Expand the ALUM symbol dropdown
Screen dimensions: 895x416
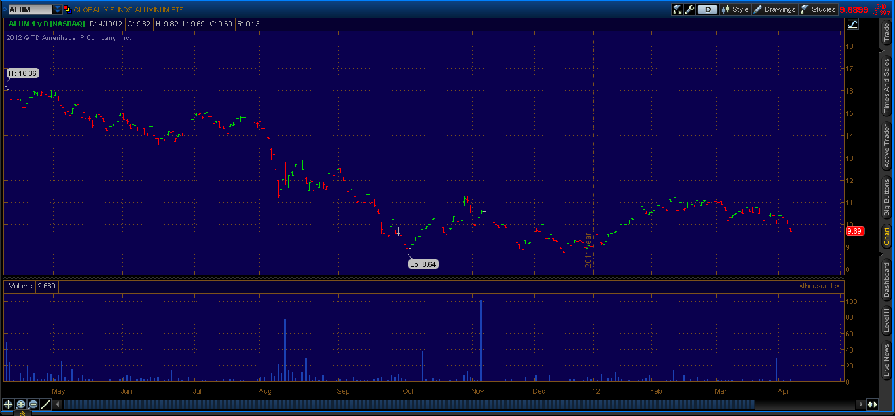tap(58, 9)
